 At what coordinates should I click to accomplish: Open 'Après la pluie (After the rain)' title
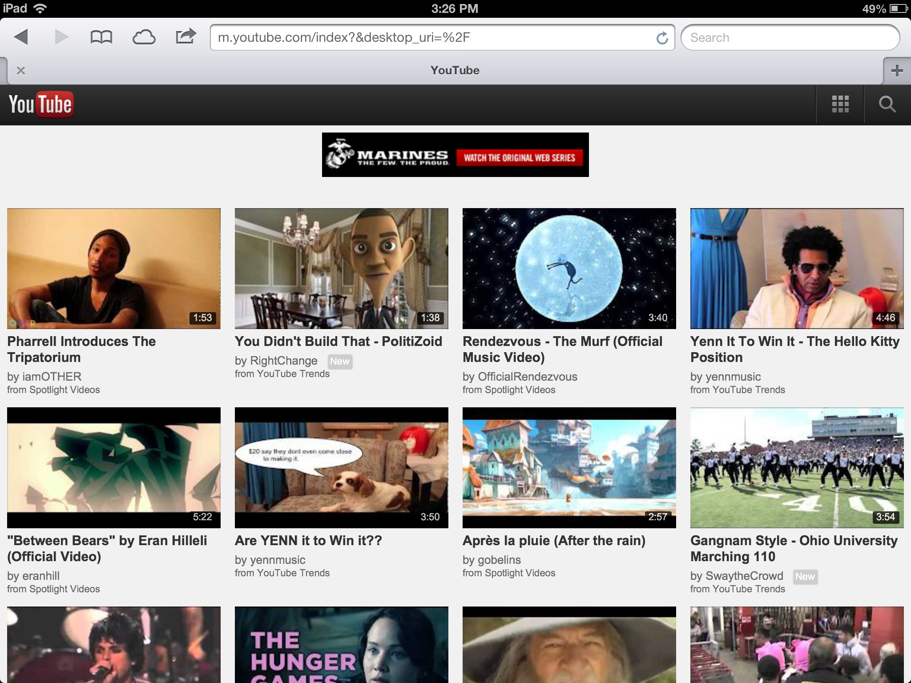554,541
